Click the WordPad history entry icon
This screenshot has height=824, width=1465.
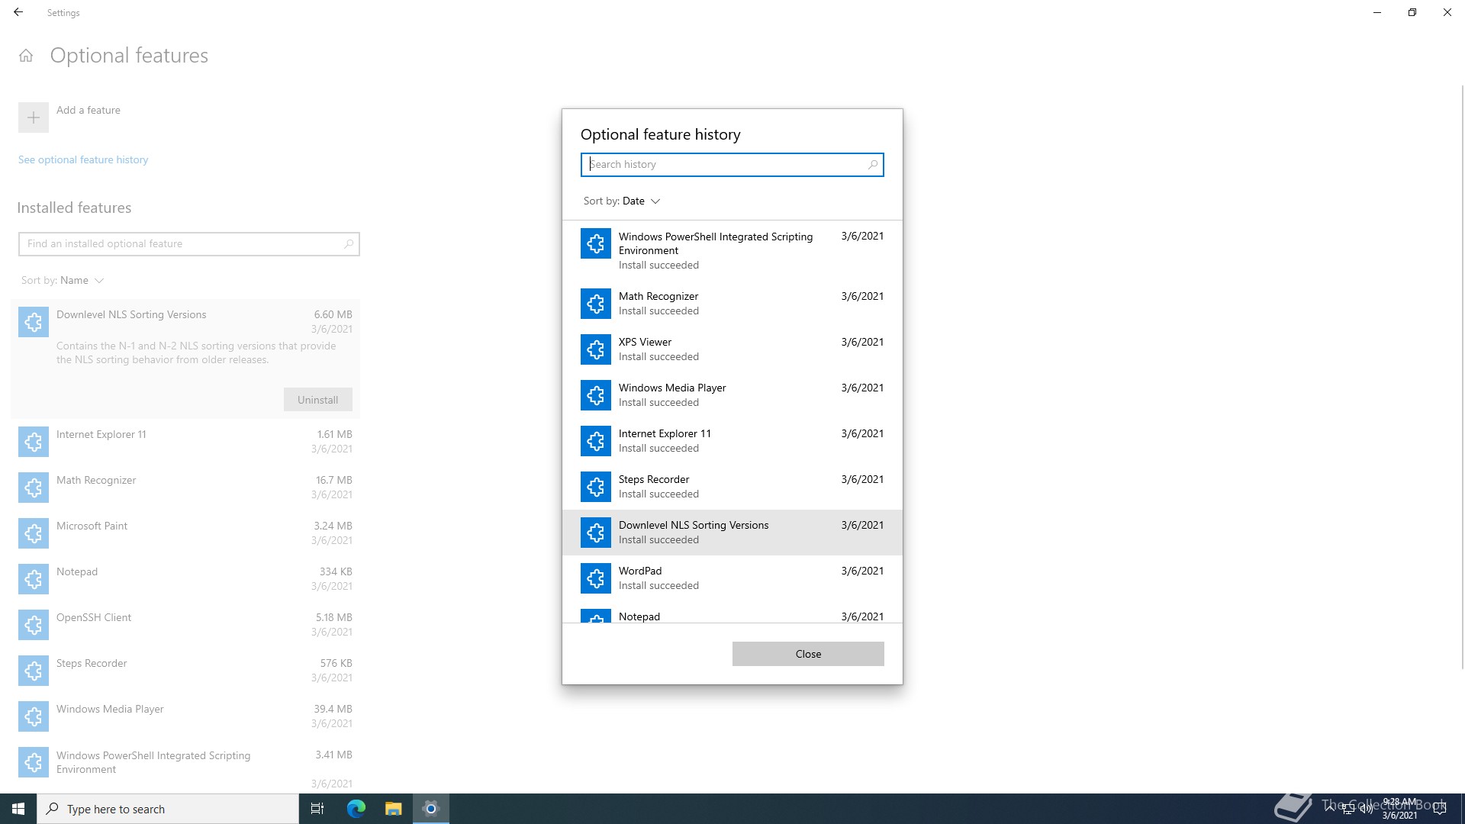595,578
